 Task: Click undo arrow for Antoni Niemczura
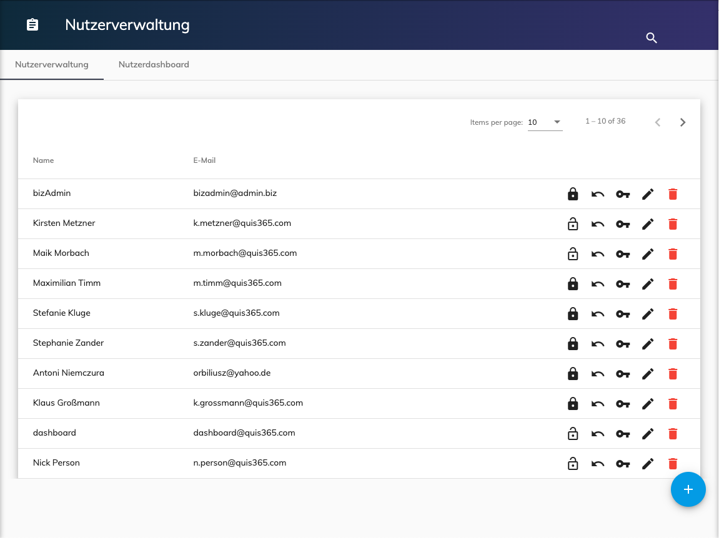click(598, 374)
